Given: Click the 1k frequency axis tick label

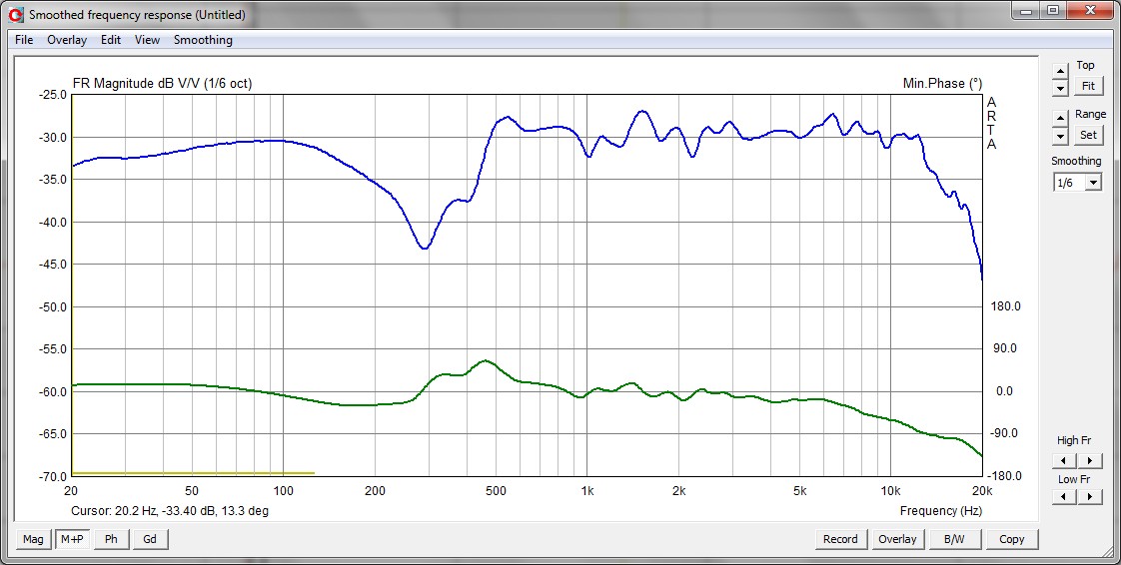Looking at the screenshot, I should click(x=586, y=491).
